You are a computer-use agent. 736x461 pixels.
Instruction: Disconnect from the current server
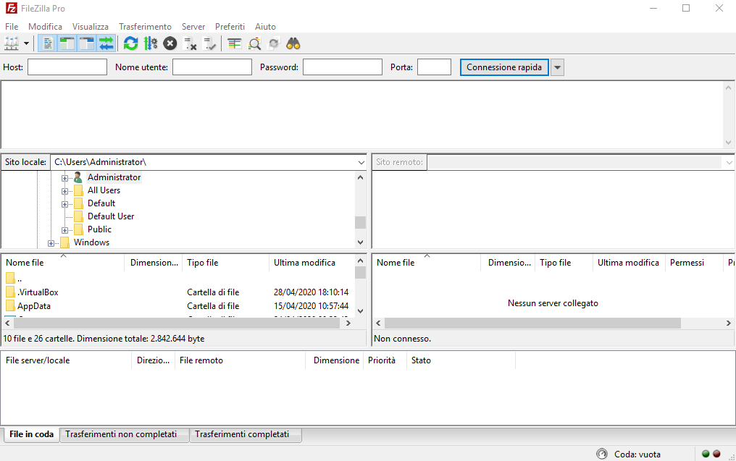[190, 43]
